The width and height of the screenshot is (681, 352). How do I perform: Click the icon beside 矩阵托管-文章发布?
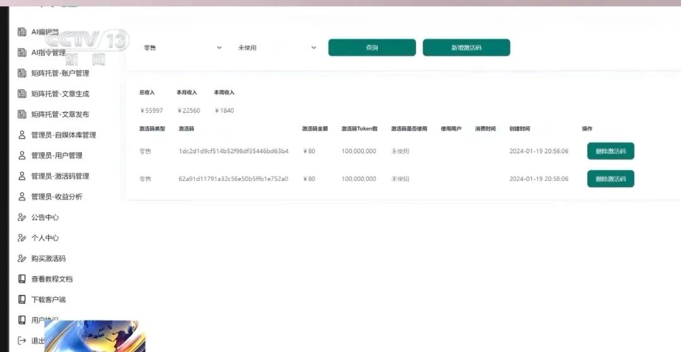pyautogui.click(x=22, y=115)
